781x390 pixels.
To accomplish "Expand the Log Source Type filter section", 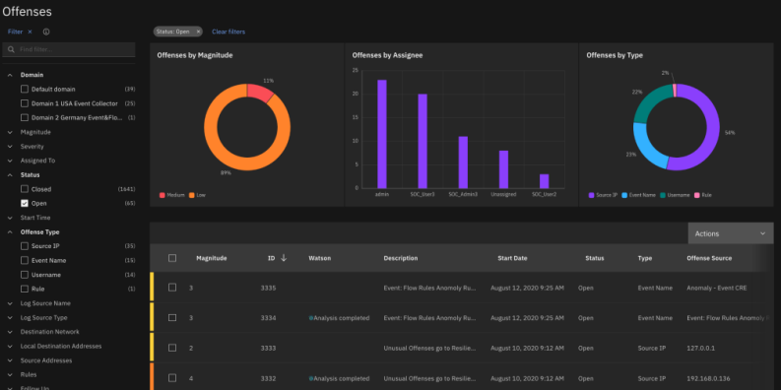I will [10, 317].
